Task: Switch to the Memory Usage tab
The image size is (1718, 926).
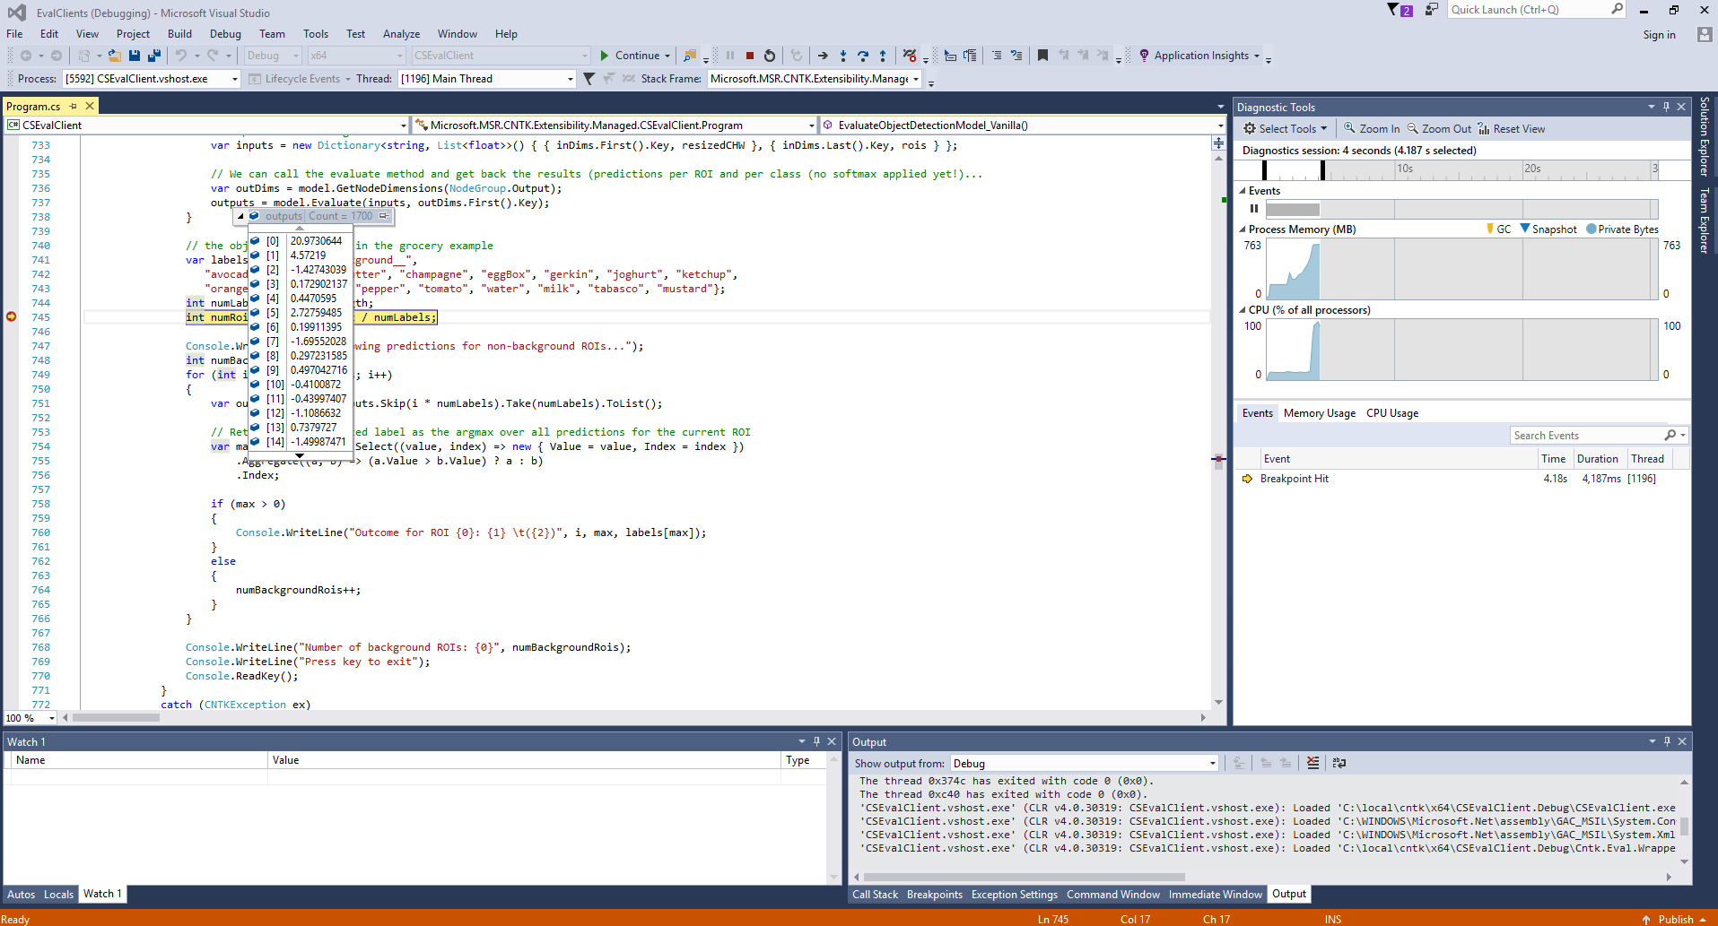Action: 1319,412
